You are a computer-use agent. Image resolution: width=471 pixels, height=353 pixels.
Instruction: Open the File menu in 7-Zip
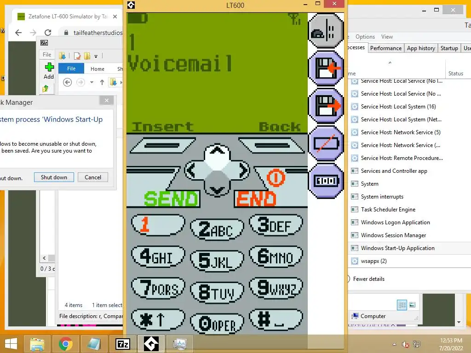[x=47, y=55]
